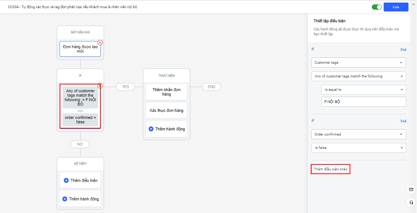
Task: Remove the 'Đơn hàng được tạo mới' trigger
Action: (100, 43)
